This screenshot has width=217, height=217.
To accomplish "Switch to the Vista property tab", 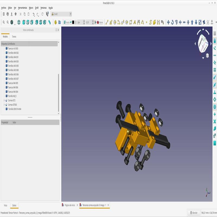I will tap(5, 205).
